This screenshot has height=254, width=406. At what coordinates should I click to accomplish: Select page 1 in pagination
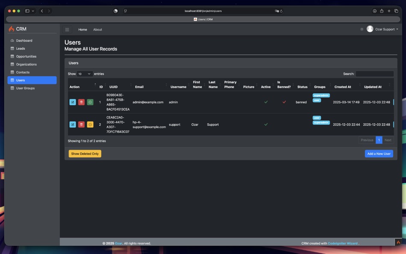(x=379, y=140)
